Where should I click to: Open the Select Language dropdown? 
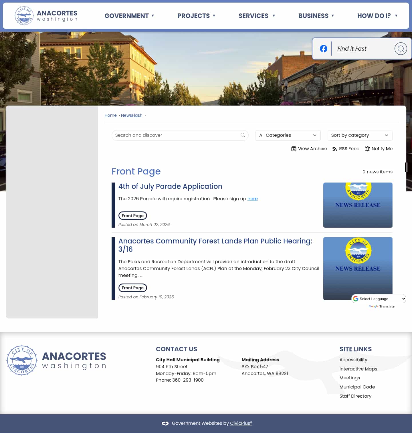[x=379, y=298]
